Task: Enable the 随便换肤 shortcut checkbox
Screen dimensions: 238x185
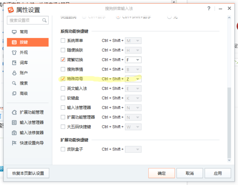Action: (x=63, y=50)
